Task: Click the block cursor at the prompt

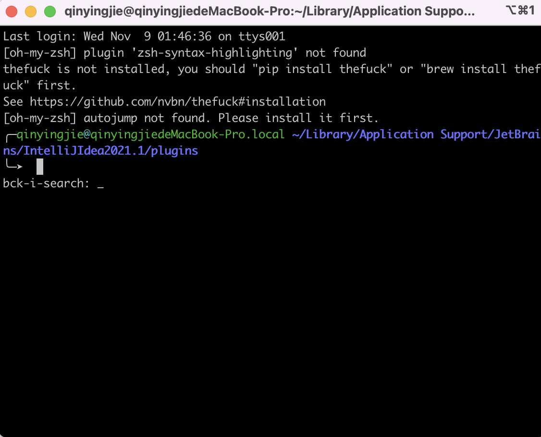Action: tap(40, 167)
